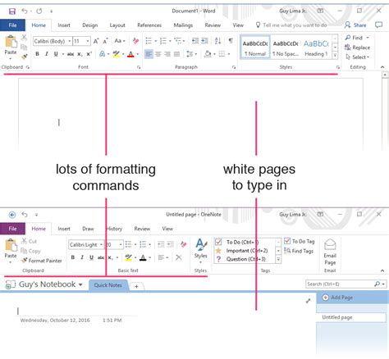The height and width of the screenshot is (359, 389).
Task: Open Word's Calibri (Body) font name dropdown
Action: pyautogui.click(x=70, y=41)
